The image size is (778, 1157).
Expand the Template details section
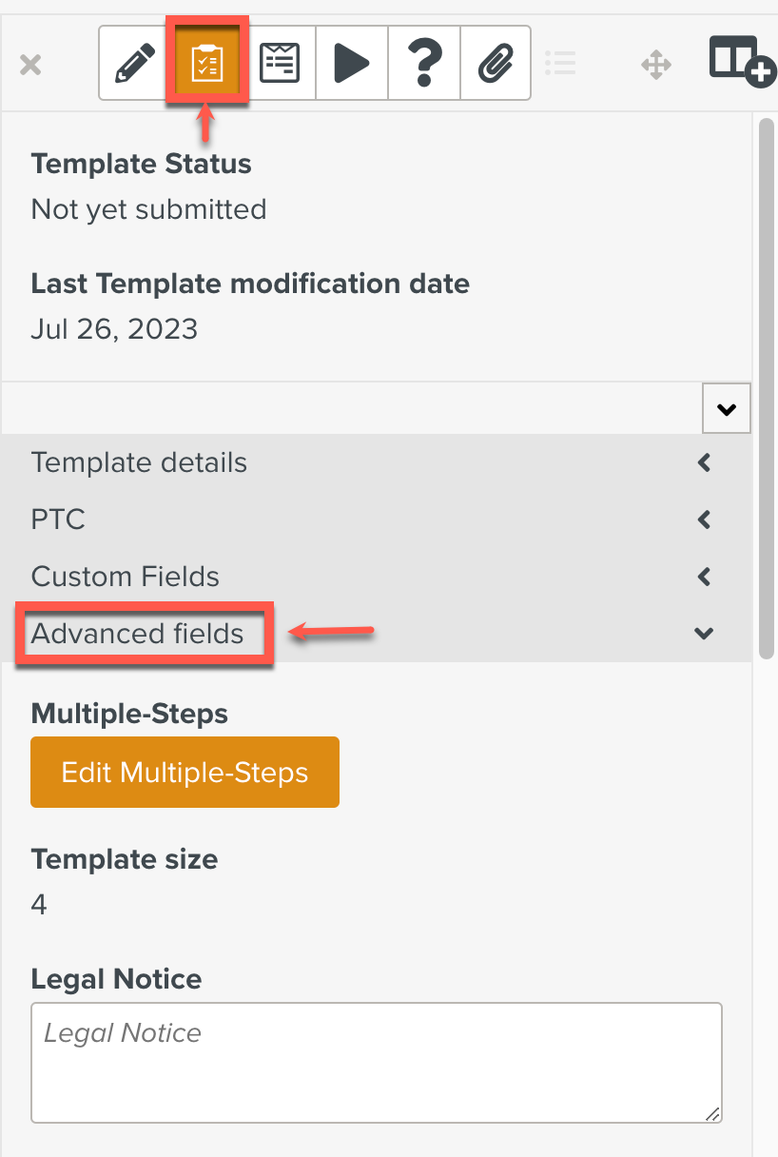pos(139,463)
